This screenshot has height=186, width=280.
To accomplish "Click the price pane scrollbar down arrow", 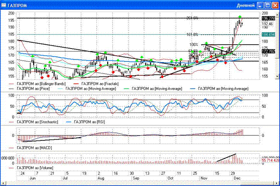I will click(277, 76).
